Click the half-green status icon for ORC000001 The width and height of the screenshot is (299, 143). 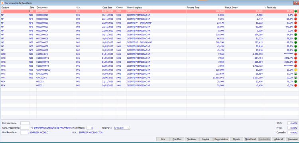(295, 73)
